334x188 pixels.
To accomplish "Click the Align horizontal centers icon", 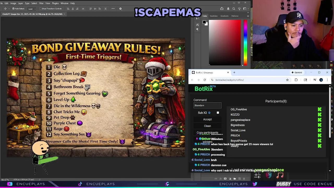I will tap(73, 9).
